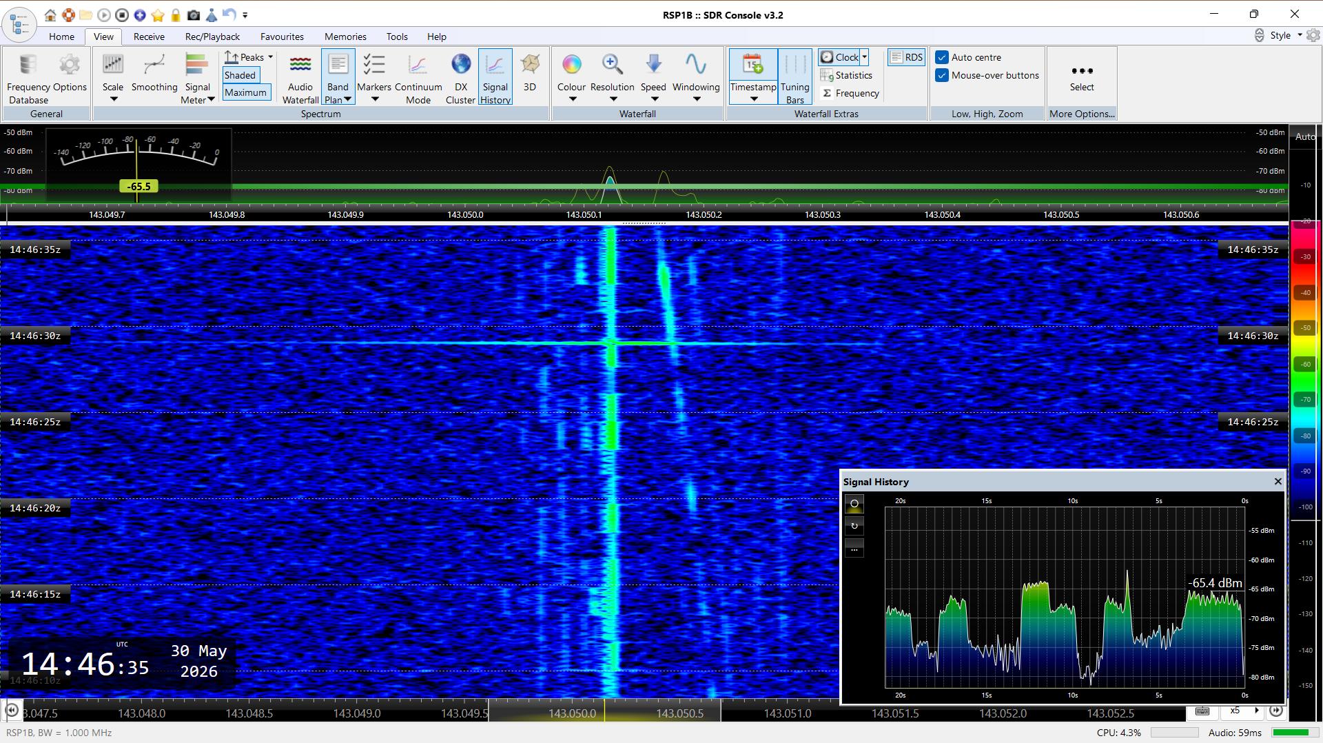
Task: Open the Peaks dropdown
Action: pyautogui.click(x=249, y=57)
